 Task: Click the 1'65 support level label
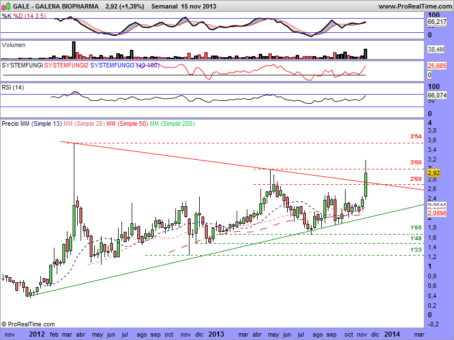416,228
